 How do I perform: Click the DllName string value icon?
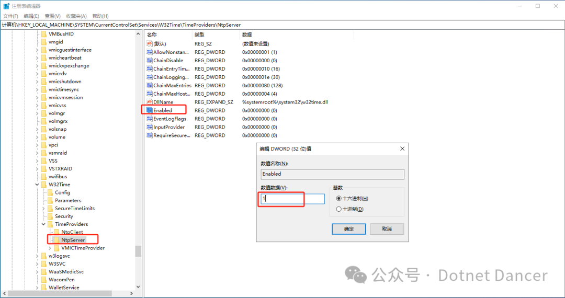149,102
